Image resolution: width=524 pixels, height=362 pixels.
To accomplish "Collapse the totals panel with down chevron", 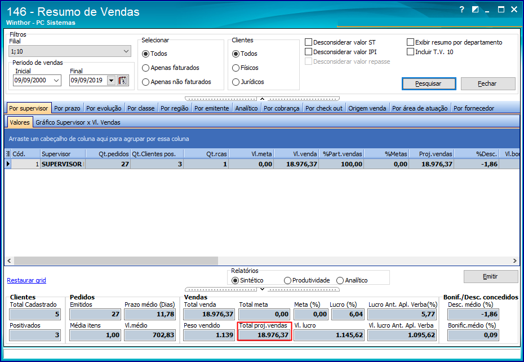I will pyautogui.click(x=263, y=289).
